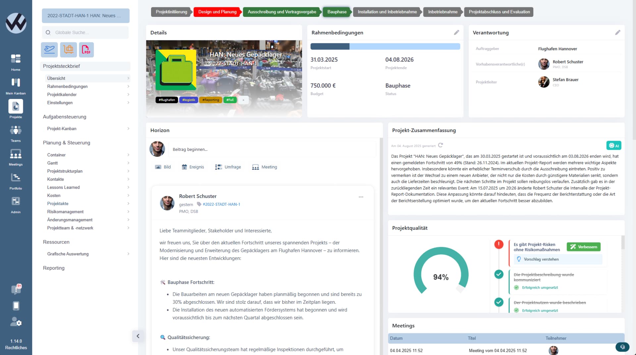Add a new tag with plus button
The height and width of the screenshot is (355, 636).
[x=243, y=100]
